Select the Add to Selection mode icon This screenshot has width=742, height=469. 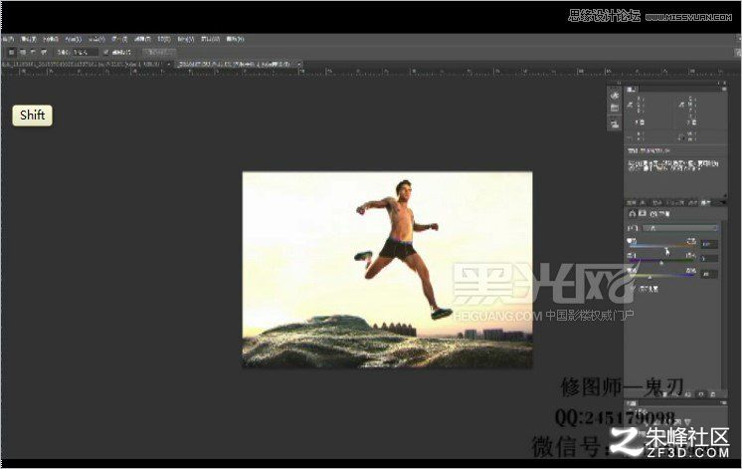pyautogui.click(x=23, y=52)
